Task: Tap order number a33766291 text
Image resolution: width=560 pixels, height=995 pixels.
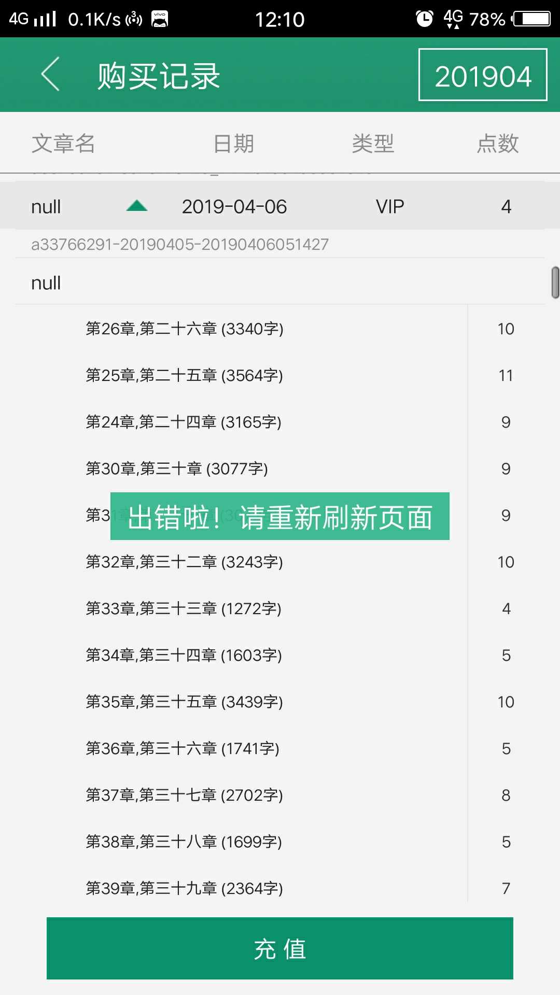Action: [x=180, y=244]
